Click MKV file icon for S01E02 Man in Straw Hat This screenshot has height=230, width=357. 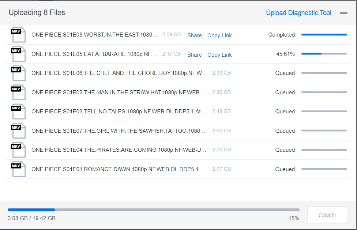(x=18, y=93)
